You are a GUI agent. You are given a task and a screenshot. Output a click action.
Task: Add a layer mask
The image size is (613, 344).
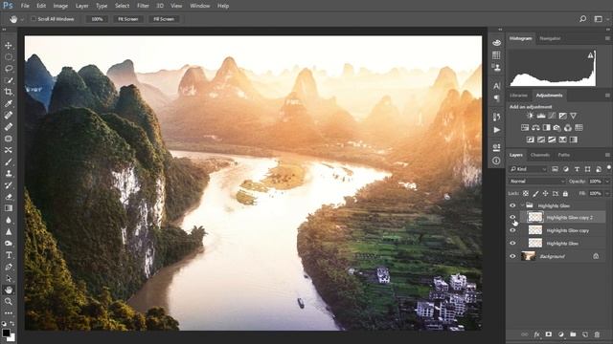(549, 334)
